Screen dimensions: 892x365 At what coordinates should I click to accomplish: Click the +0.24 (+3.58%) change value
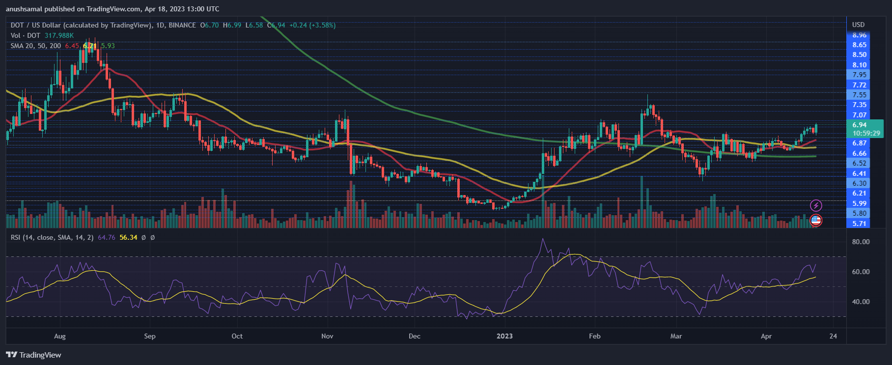point(312,25)
